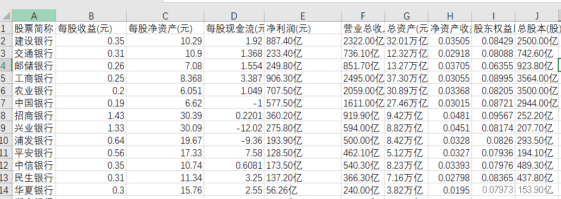561x199 pixels.
Task: Click the revenue cell 2322.00亿
Action: (363, 40)
